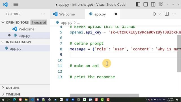Image resolution: width=181 pixels, height=102 pixels.
Task: Open the Windows notification center icon
Action: 177,99
